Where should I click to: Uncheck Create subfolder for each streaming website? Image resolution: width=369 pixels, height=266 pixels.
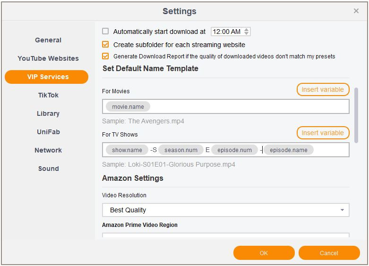(105, 45)
